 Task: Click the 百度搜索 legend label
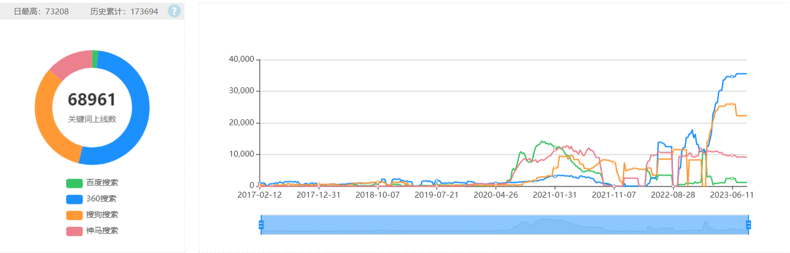pos(102,183)
